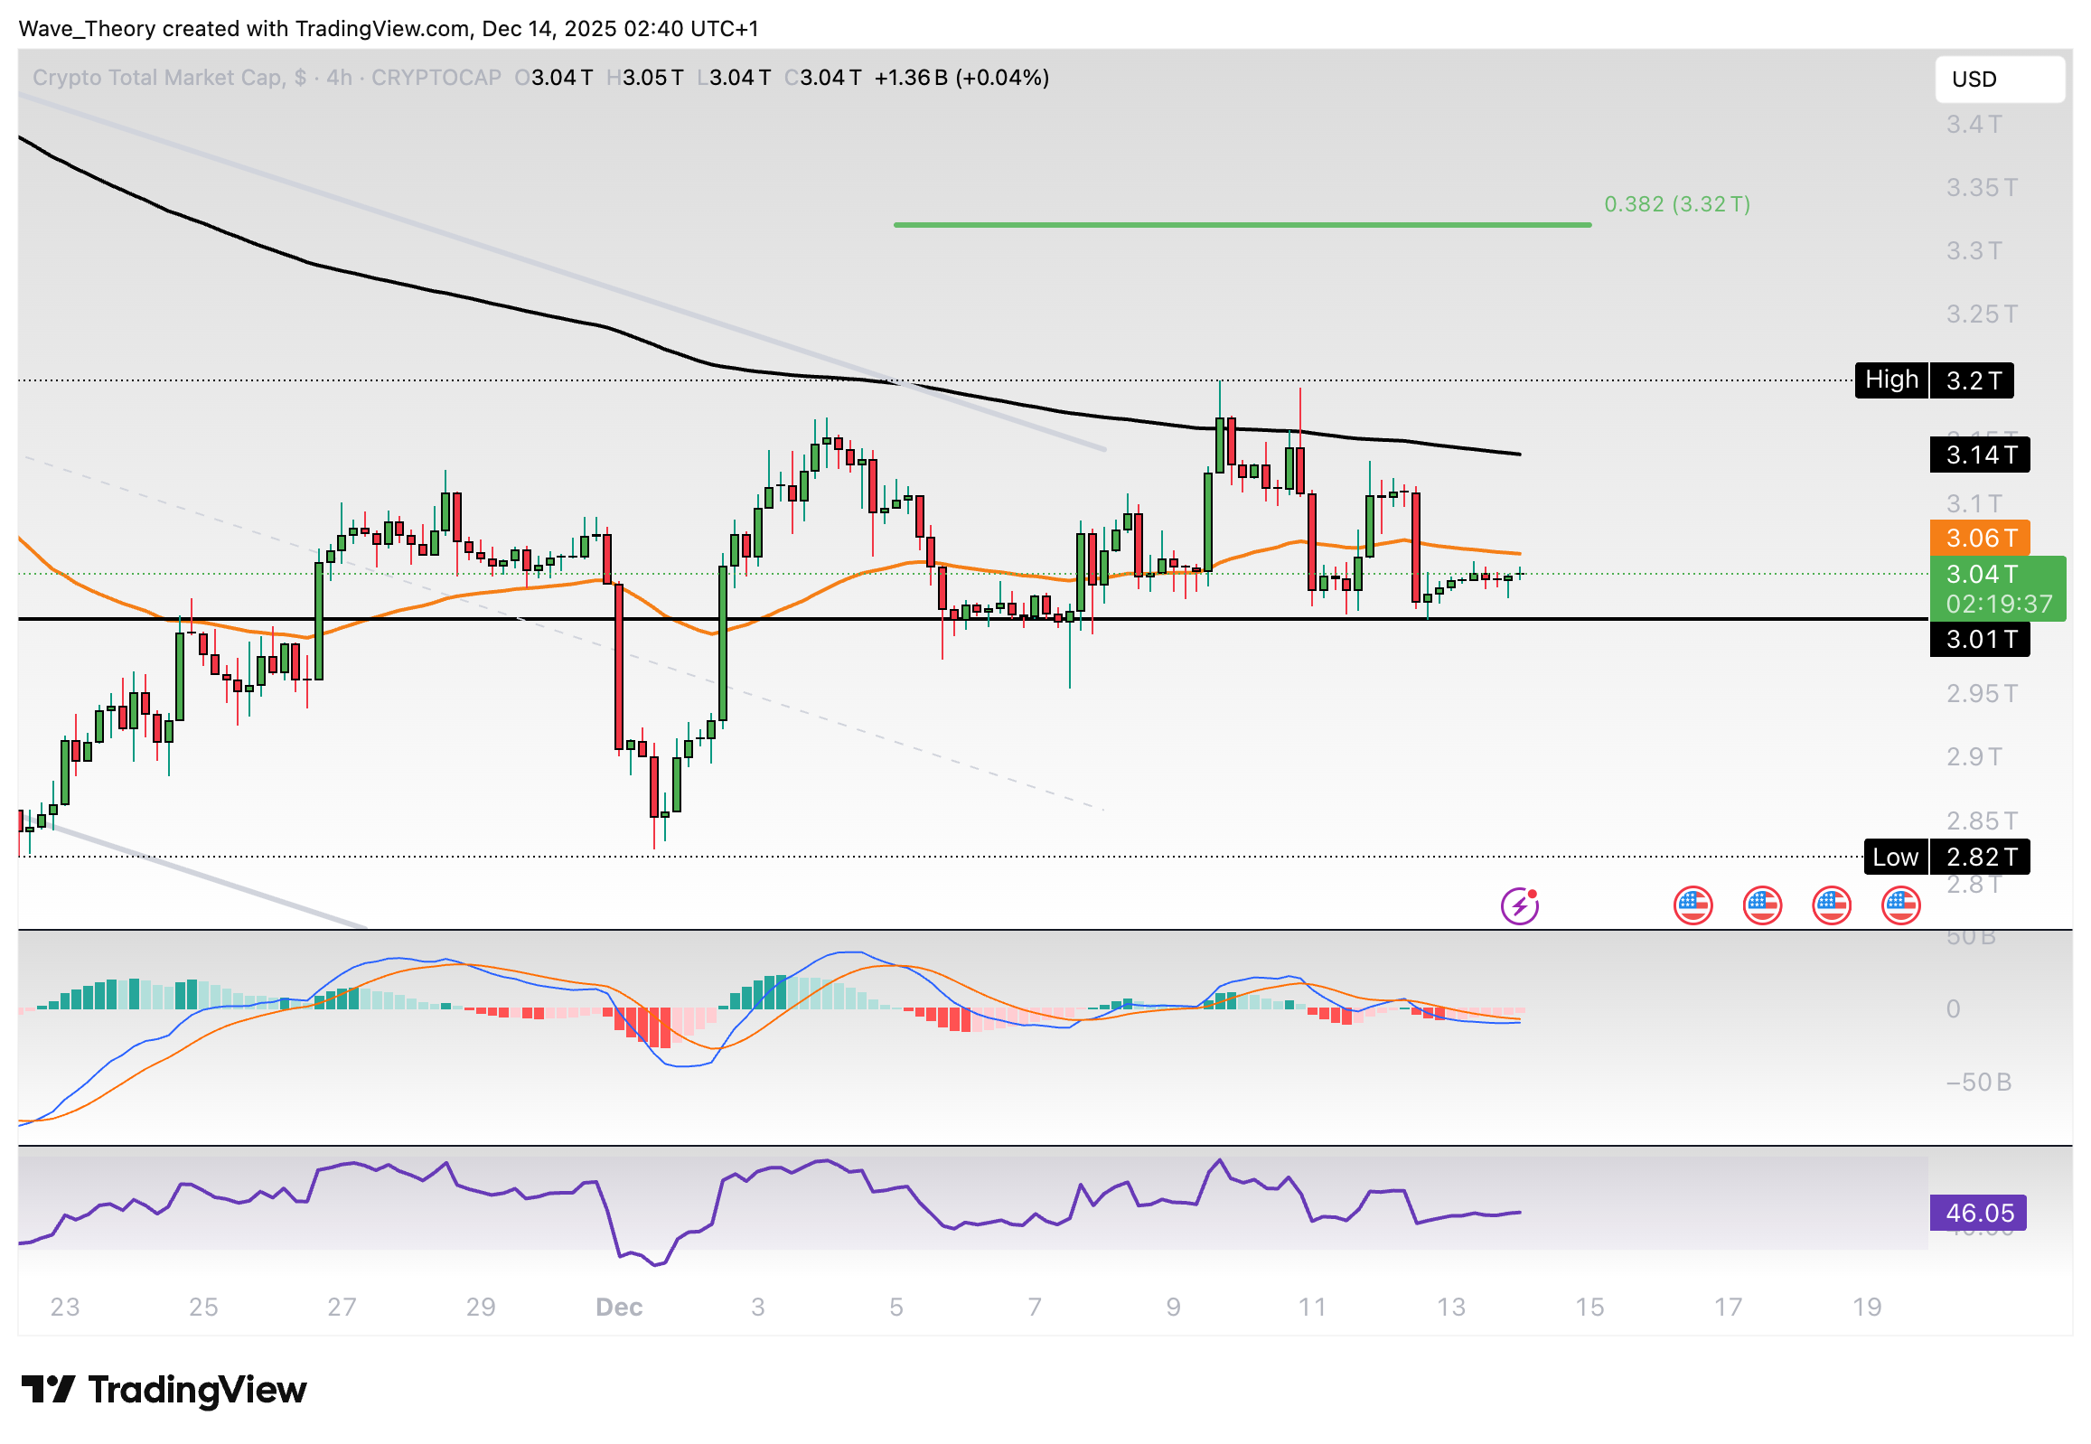
Task: Click the second US flag event icon
Action: (1762, 905)
